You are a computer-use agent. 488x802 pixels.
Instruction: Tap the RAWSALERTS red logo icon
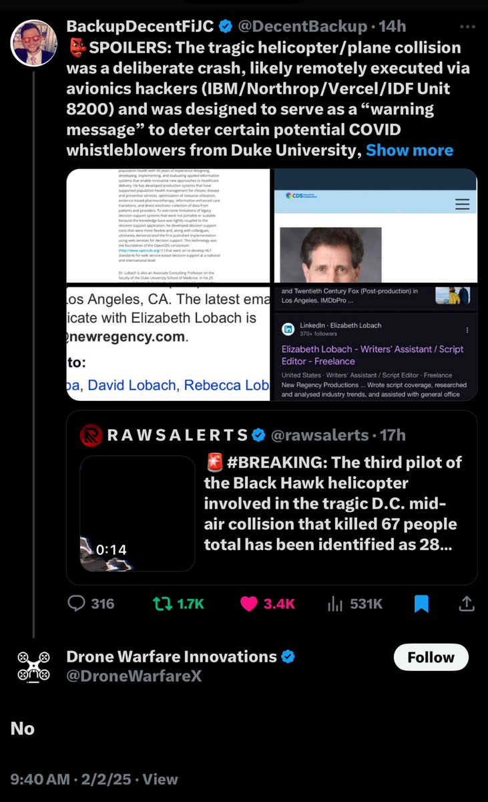point(91,435)
